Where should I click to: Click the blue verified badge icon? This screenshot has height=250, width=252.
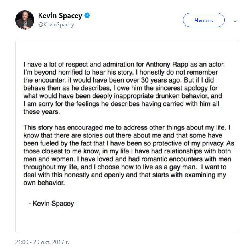[87, 16]
